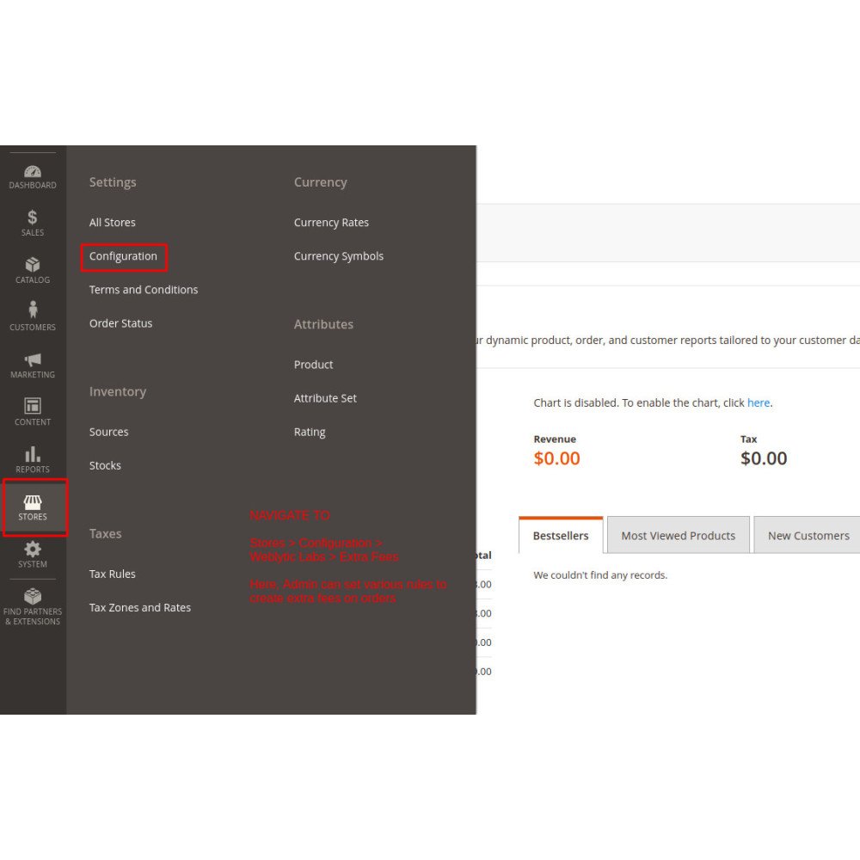860x860 pixels.
Task: Open Inventory Sources
Action: 108,433
